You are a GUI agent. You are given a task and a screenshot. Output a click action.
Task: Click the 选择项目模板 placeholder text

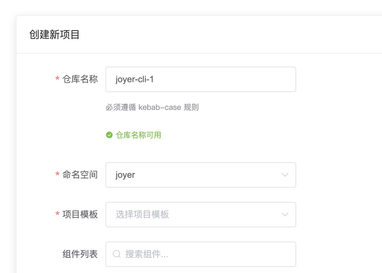coord(142,215)
